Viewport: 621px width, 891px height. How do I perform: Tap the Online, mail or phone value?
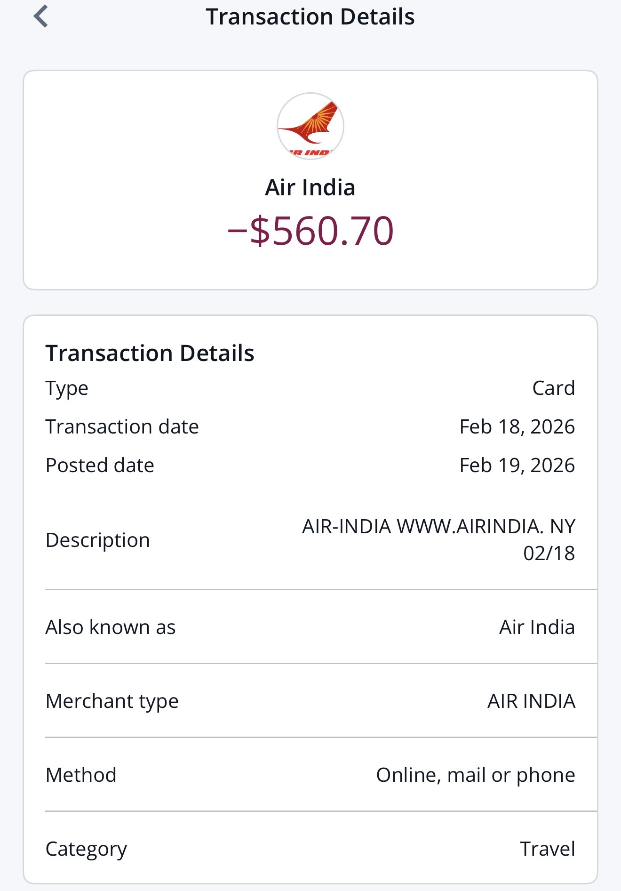point(475,775)
